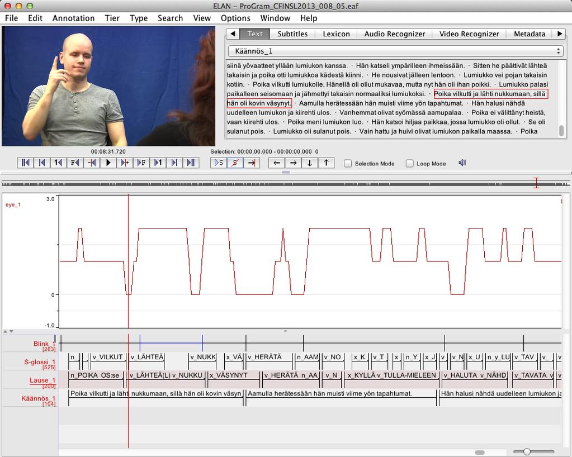Click the blue Blink_1 selected segment
Screen dimensions: 572x457
[171, 342]
